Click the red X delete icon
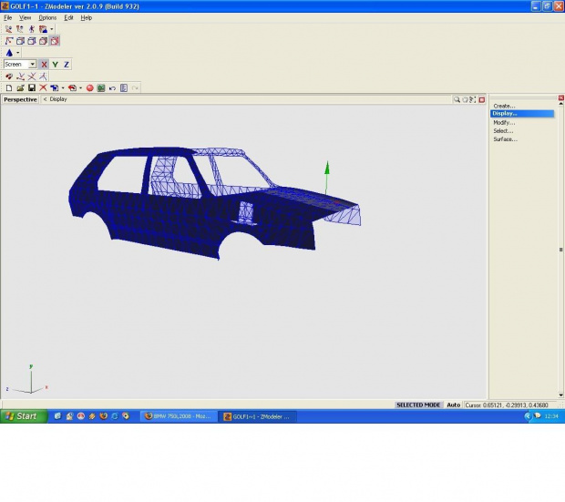The width and height of the screenshot is (565, 502). coord(43,87)
